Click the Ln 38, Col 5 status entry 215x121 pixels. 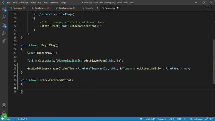point(150,119)
